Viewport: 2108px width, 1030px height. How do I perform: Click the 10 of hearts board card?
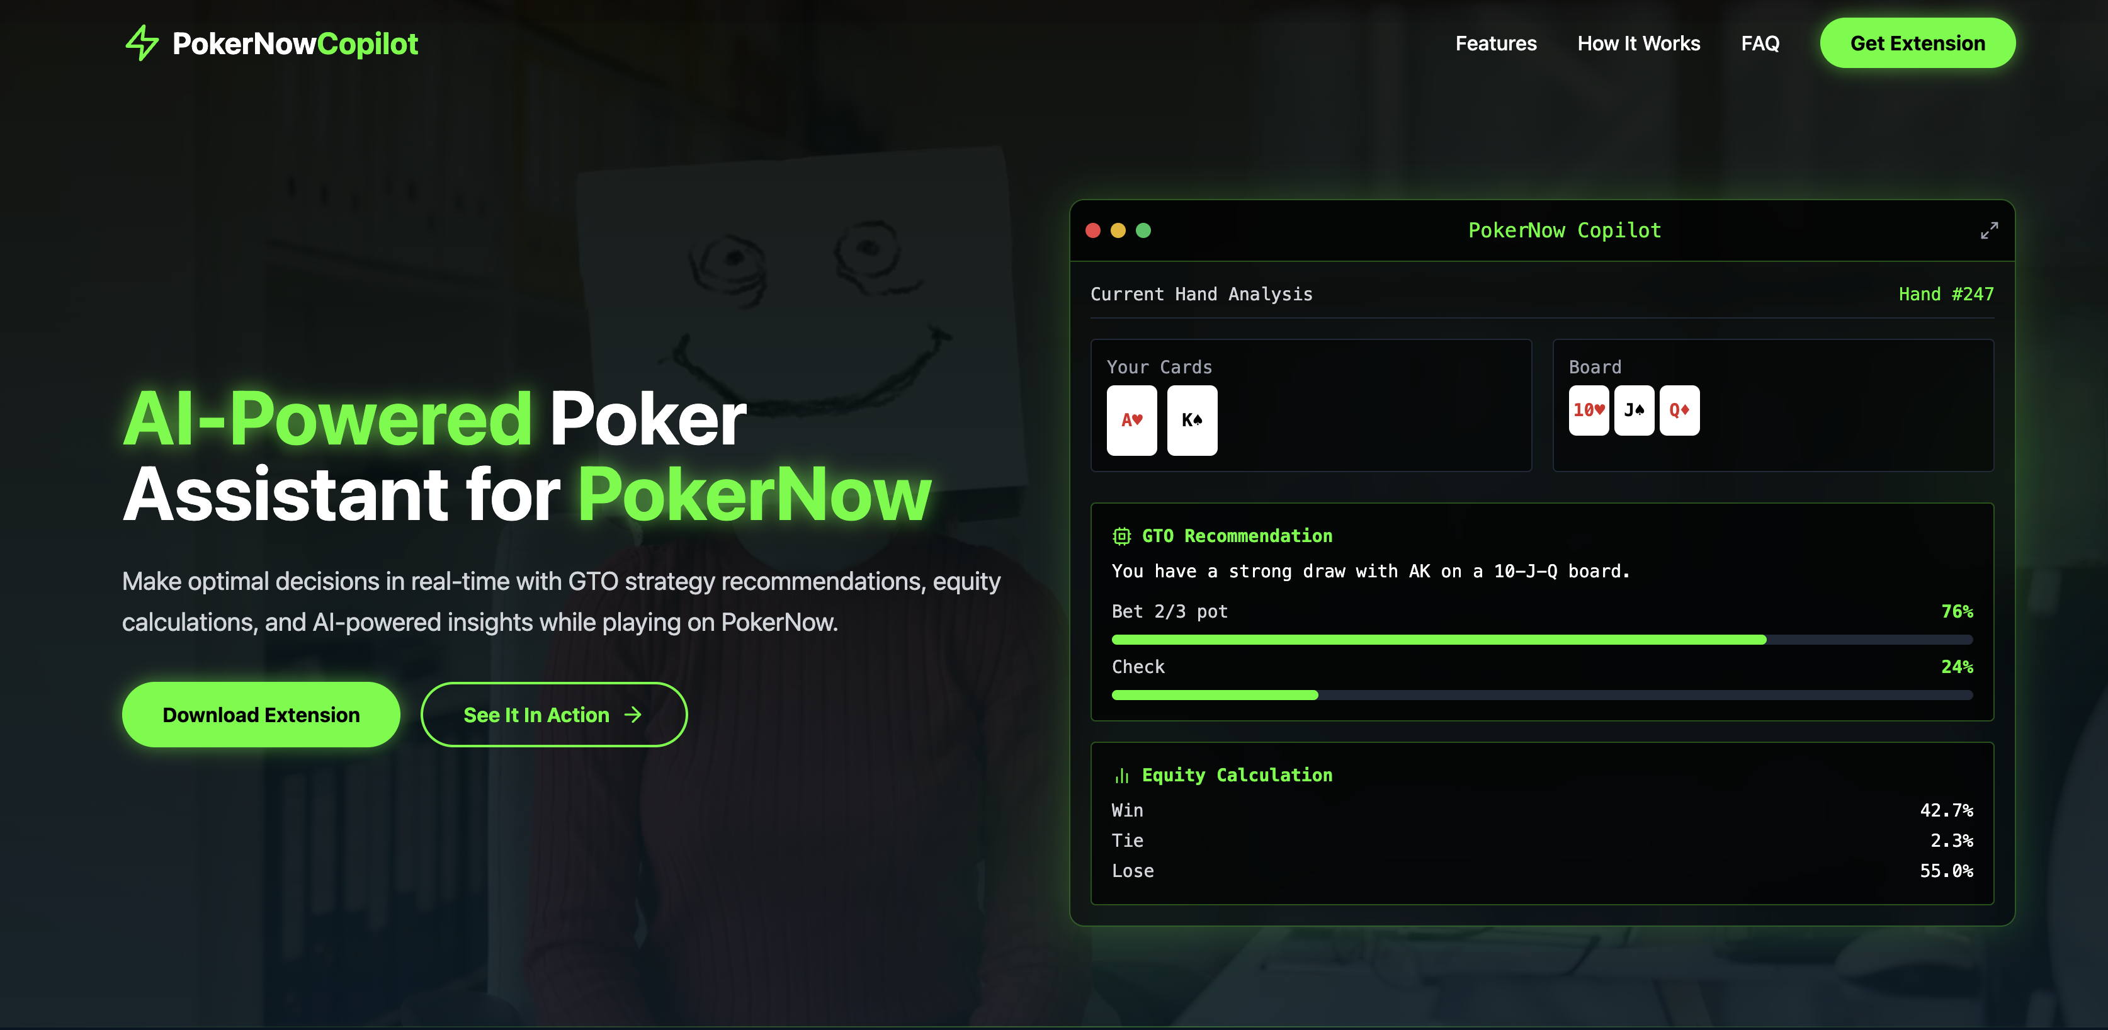(1589, 410)
